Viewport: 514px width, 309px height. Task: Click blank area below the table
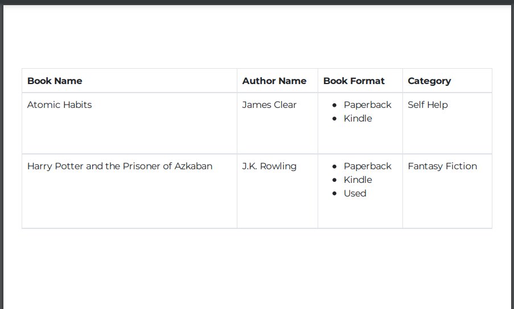pyautogui.click(x=257, y=268)
